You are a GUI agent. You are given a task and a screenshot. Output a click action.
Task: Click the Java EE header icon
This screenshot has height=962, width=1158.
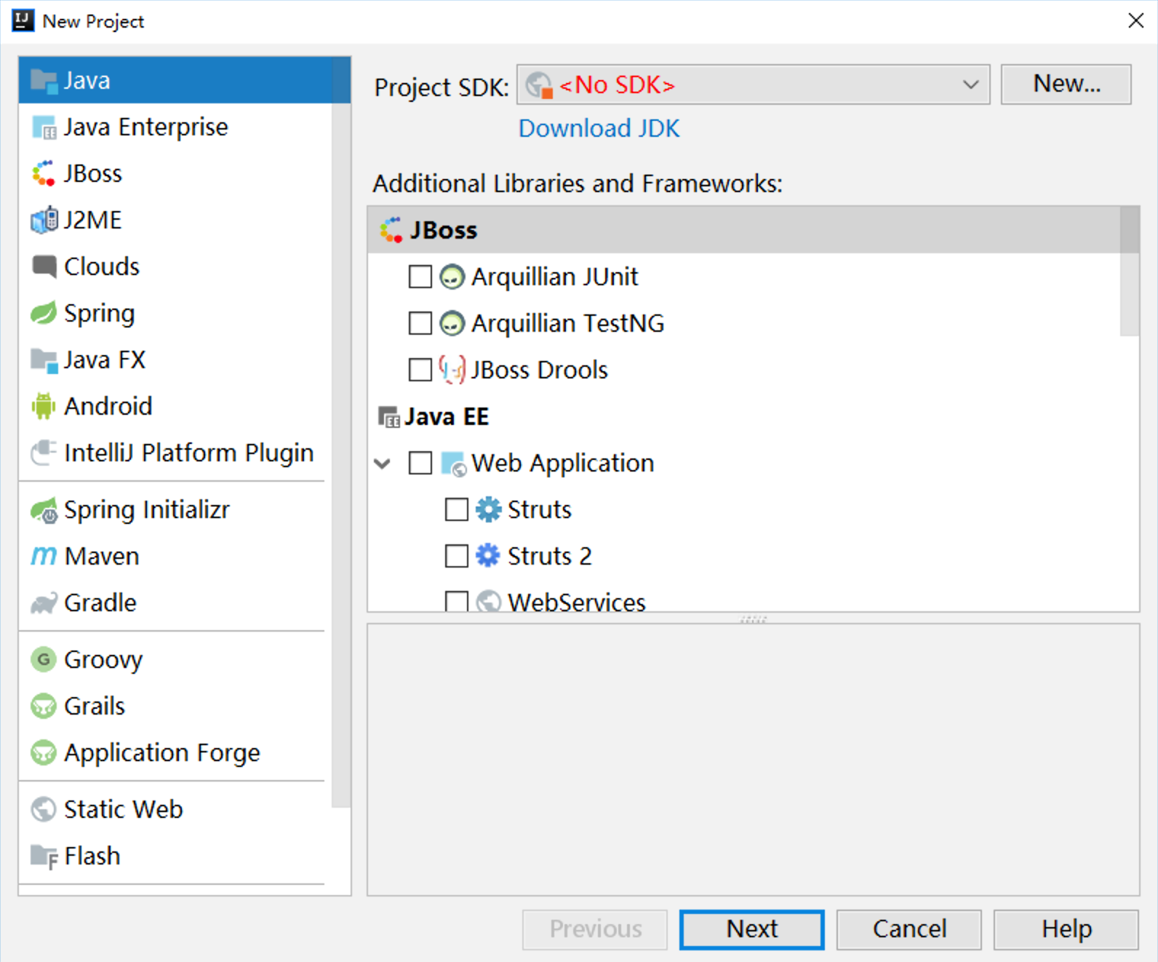[x=389, y=417]
